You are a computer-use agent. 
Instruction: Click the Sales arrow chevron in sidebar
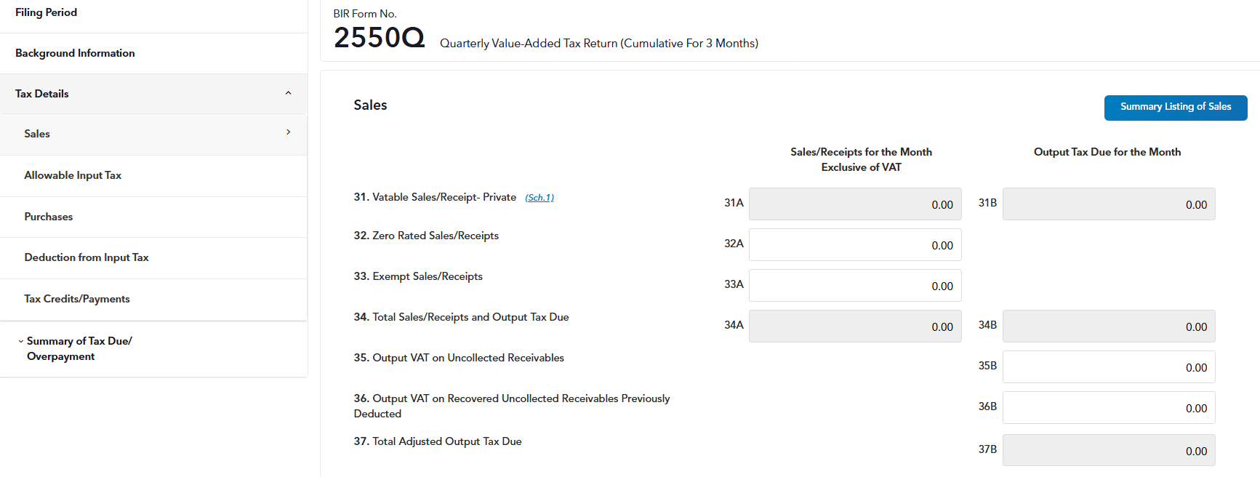[288, 132]
